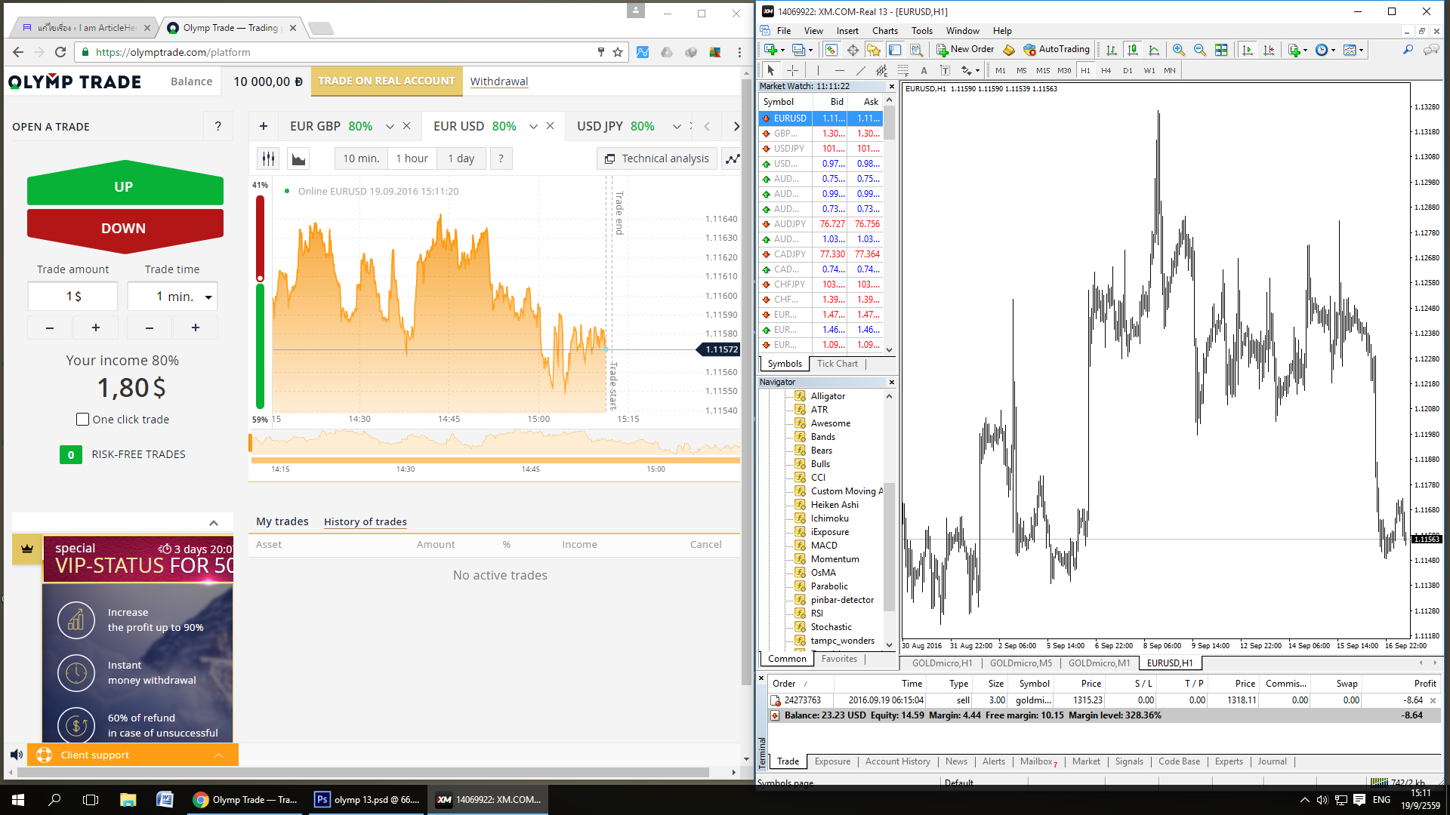This screenshot has height=815, width=1450.
Task: Select the crosshair tool in MetaTrader
Action: pyautogui.click(x=792, y=70)
